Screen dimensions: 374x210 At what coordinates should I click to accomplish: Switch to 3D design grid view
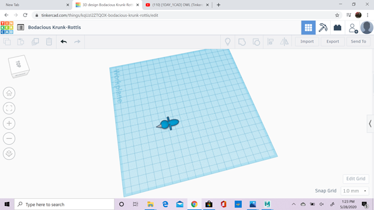click(309, 27)
